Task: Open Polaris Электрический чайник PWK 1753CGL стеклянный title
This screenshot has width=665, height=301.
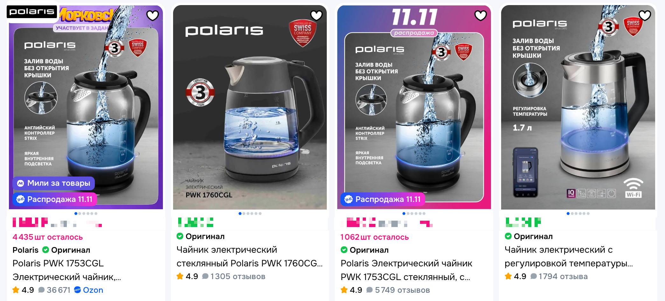Action: point(406,270)
